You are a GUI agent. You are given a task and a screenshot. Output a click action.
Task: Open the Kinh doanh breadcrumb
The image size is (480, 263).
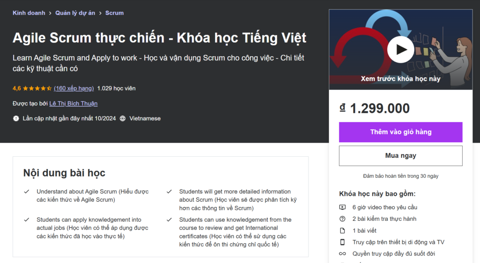pyautogui.click(x=29, y=13)
